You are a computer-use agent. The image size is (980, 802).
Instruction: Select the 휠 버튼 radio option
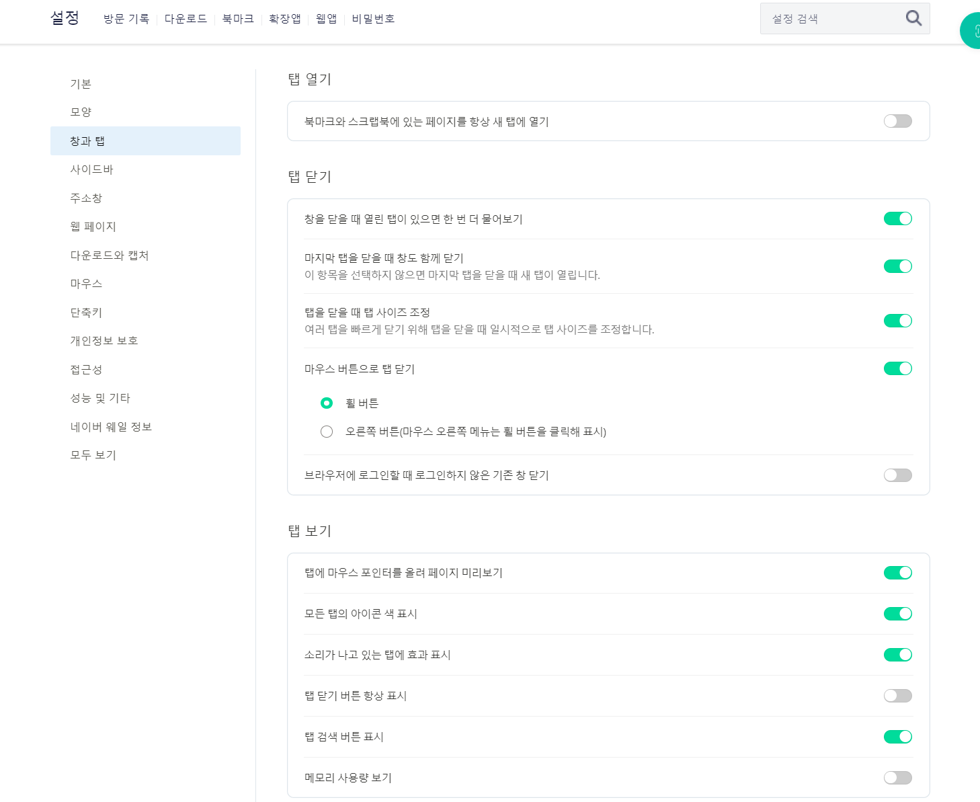coord(327,403)
